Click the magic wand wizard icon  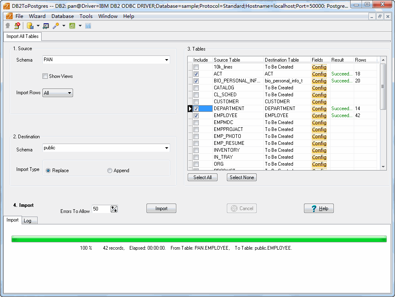(x=56, y=26)
